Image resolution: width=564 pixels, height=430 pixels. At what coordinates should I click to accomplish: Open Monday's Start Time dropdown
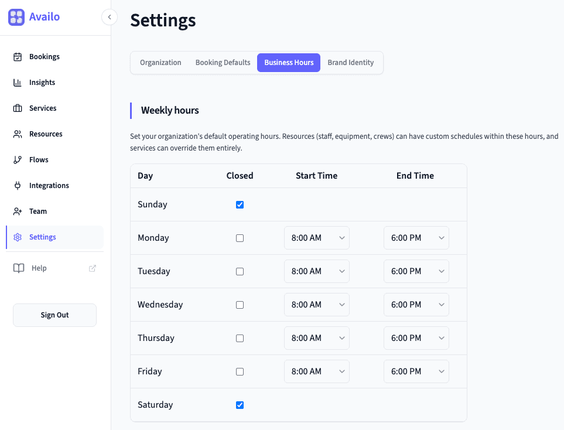[x=316, y=237]
